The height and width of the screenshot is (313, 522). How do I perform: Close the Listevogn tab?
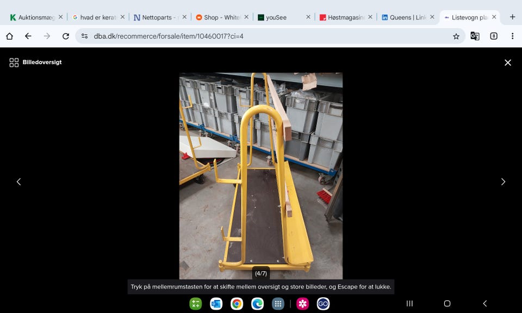[x=494, y=17]
